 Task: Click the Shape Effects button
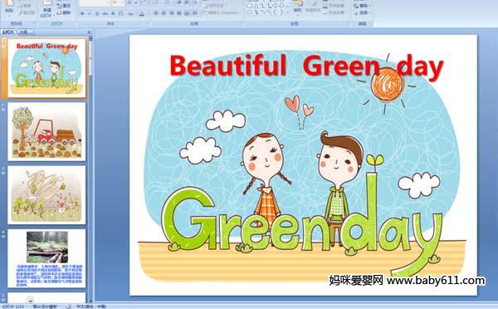334,12
